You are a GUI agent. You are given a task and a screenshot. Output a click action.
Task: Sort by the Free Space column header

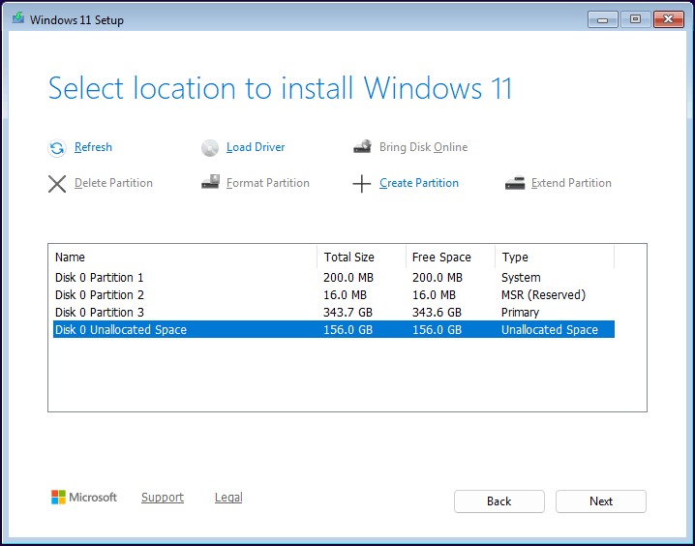(450, 258)
